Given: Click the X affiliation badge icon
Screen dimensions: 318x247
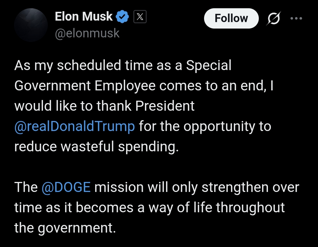Looking at the screenshot, I should [140, 16].
